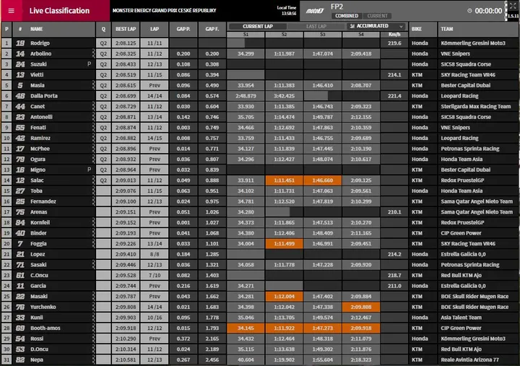This screenshot has height=366, width=520.
Task: Click Rossi's team Kömmerling Gresini Moto3
Action: (473, 339)
